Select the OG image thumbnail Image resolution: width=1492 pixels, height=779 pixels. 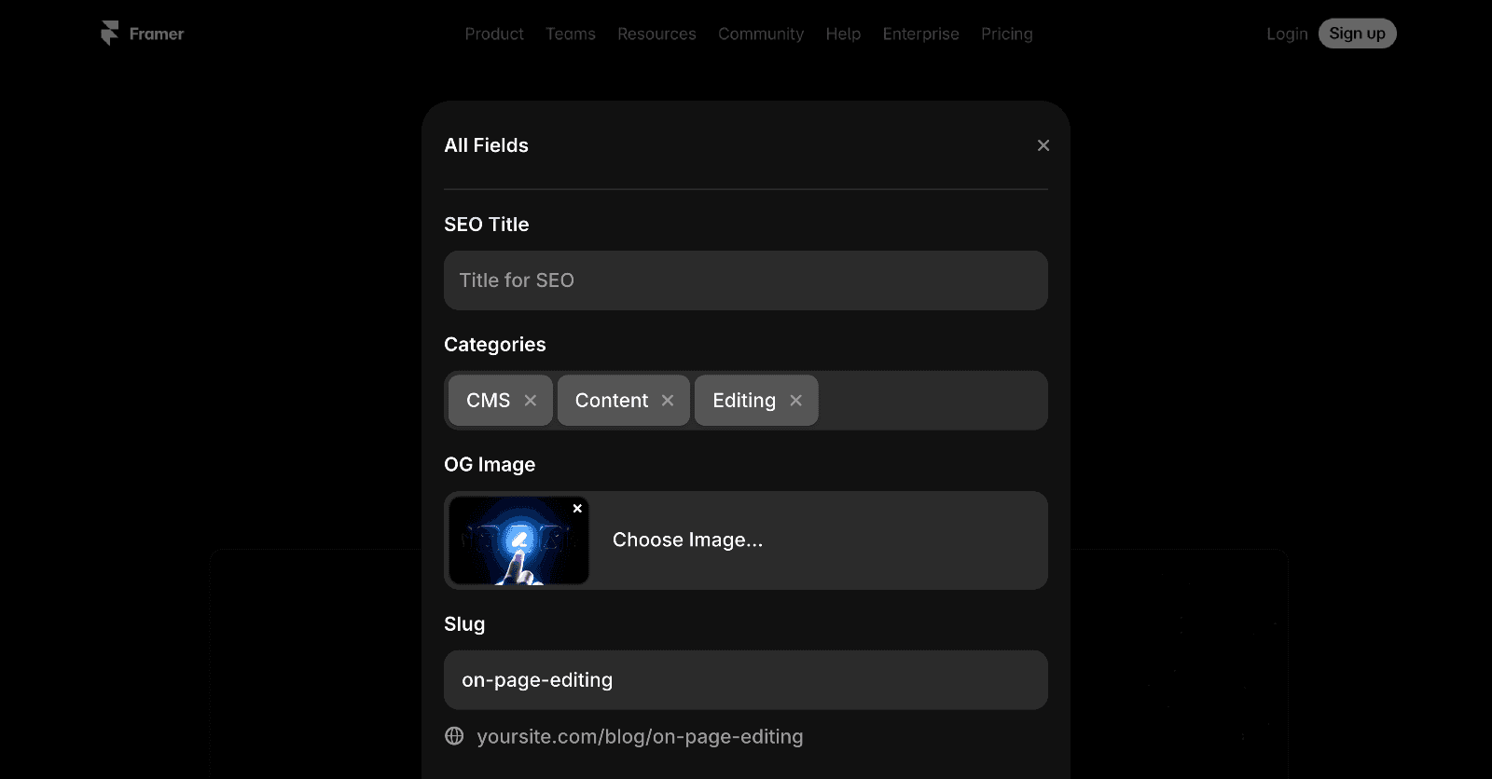[518, 540]
